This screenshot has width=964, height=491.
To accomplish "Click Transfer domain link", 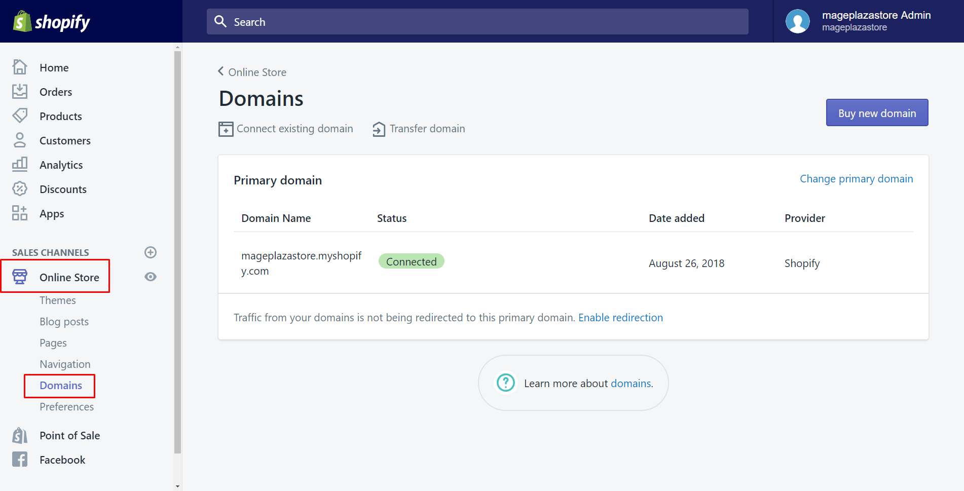I will coord(427,129).
